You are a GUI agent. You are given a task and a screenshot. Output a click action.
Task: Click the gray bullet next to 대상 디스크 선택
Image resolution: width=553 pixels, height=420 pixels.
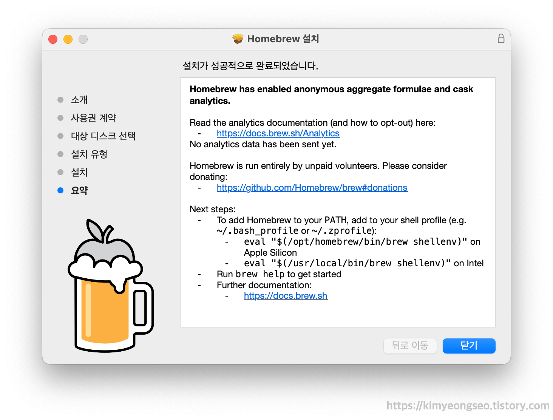60,136
